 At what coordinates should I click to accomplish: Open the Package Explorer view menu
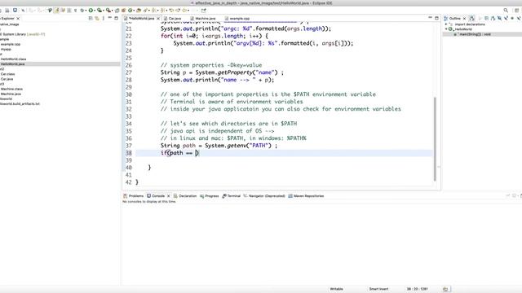[104, 18]
